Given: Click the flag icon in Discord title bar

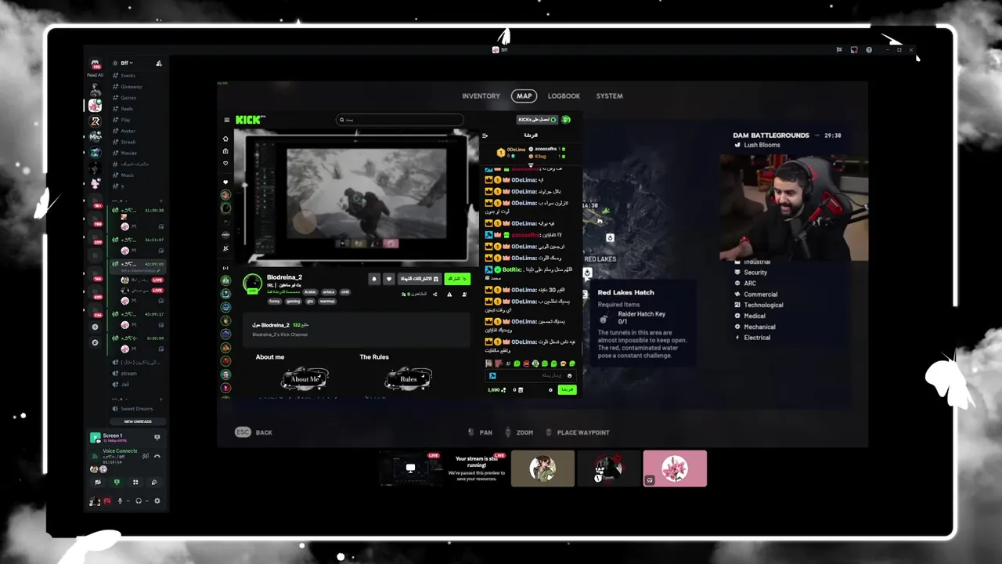Looking at the screenshot, I should click(x=838, y=50).
